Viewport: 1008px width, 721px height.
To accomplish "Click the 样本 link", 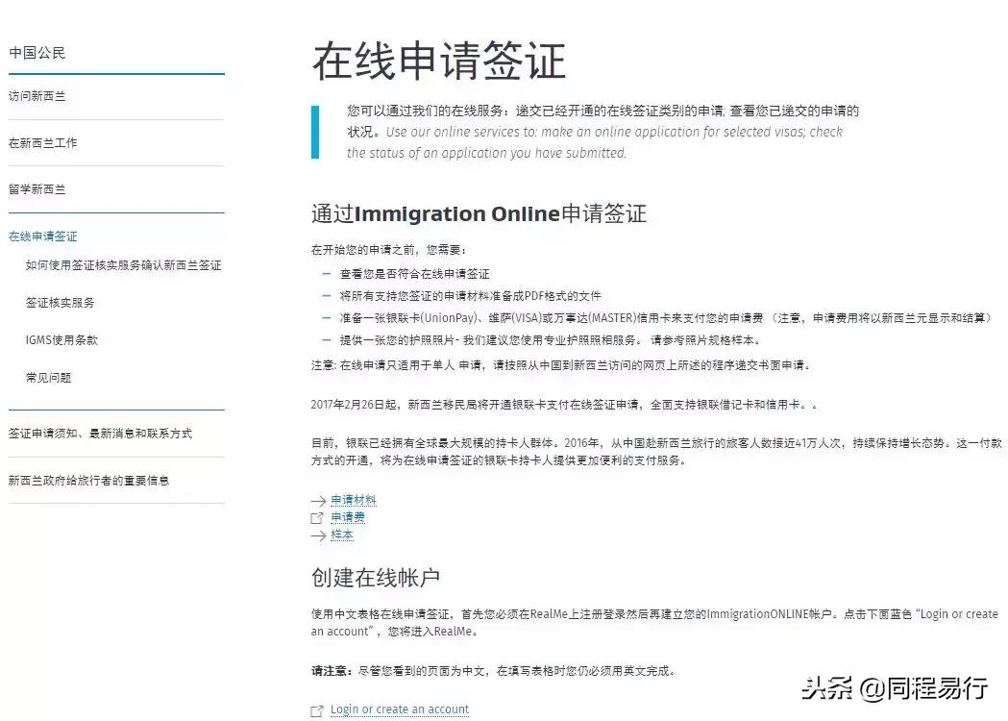I will [340, 535].
